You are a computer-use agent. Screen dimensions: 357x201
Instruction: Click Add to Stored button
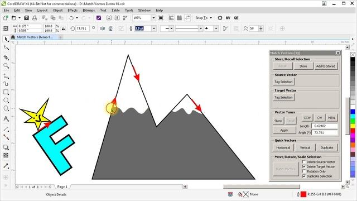point(326,66)
